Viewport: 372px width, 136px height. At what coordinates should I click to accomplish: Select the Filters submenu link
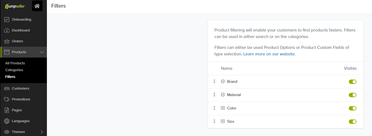pyautogui.click(x=10, y=77)
